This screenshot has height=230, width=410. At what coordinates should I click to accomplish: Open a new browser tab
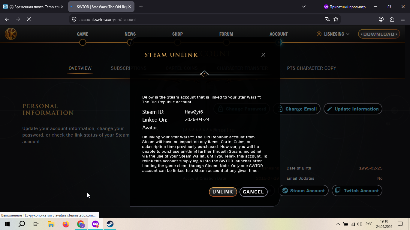coord(141,7)
